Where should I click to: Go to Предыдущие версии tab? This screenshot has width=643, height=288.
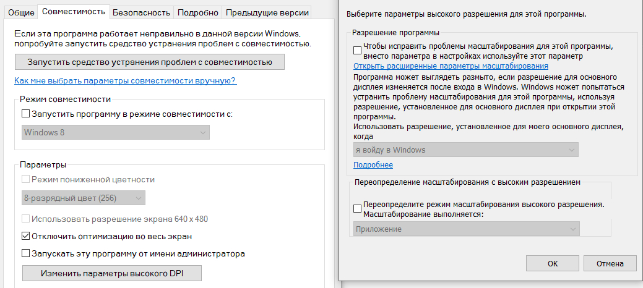(x=266, y=12)
